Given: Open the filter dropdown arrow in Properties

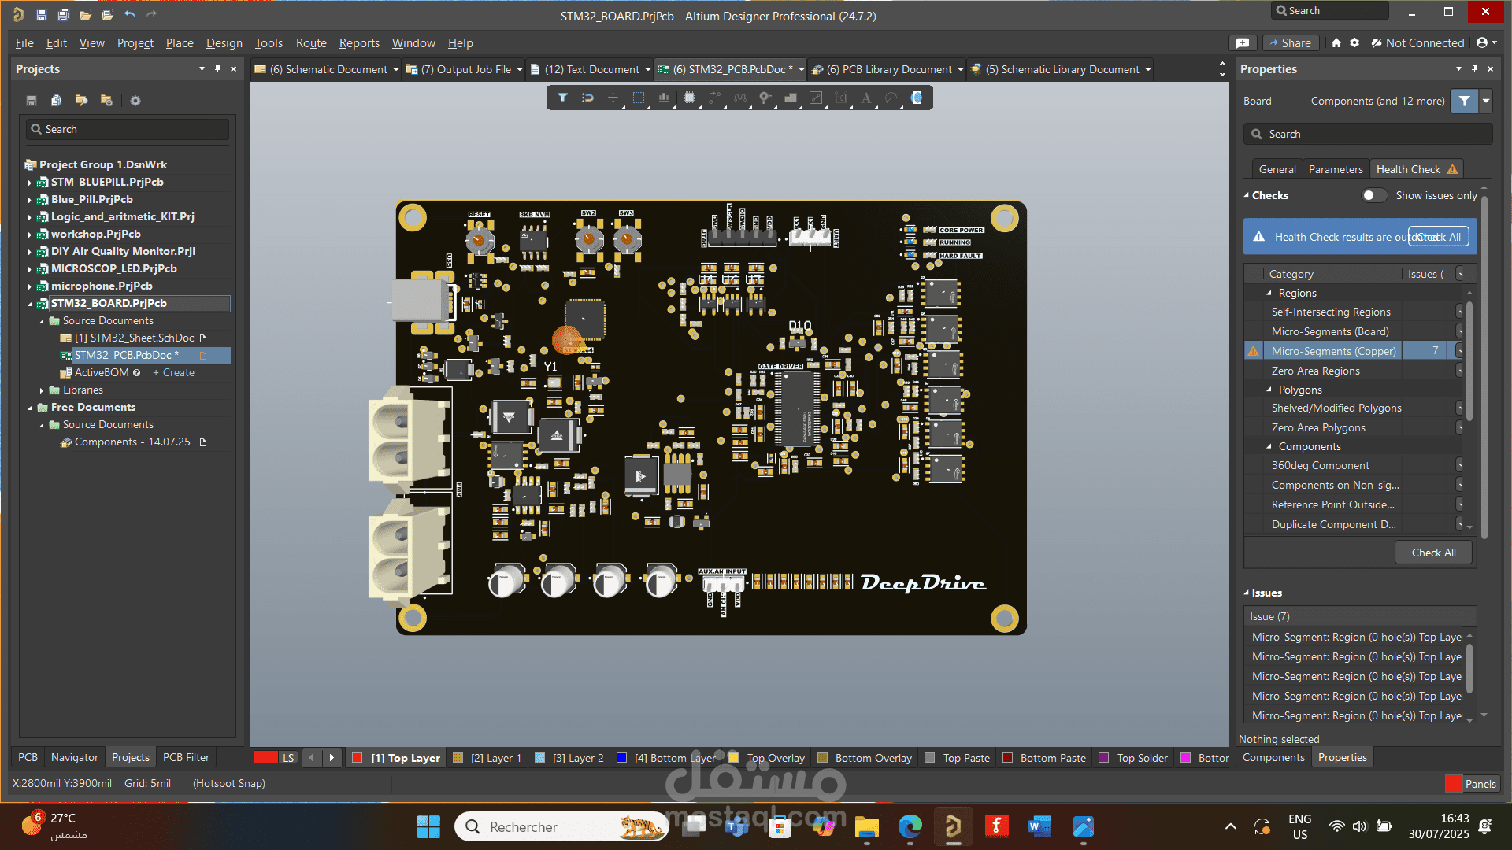Looking at the screenshot, I should coord(1486,101).
